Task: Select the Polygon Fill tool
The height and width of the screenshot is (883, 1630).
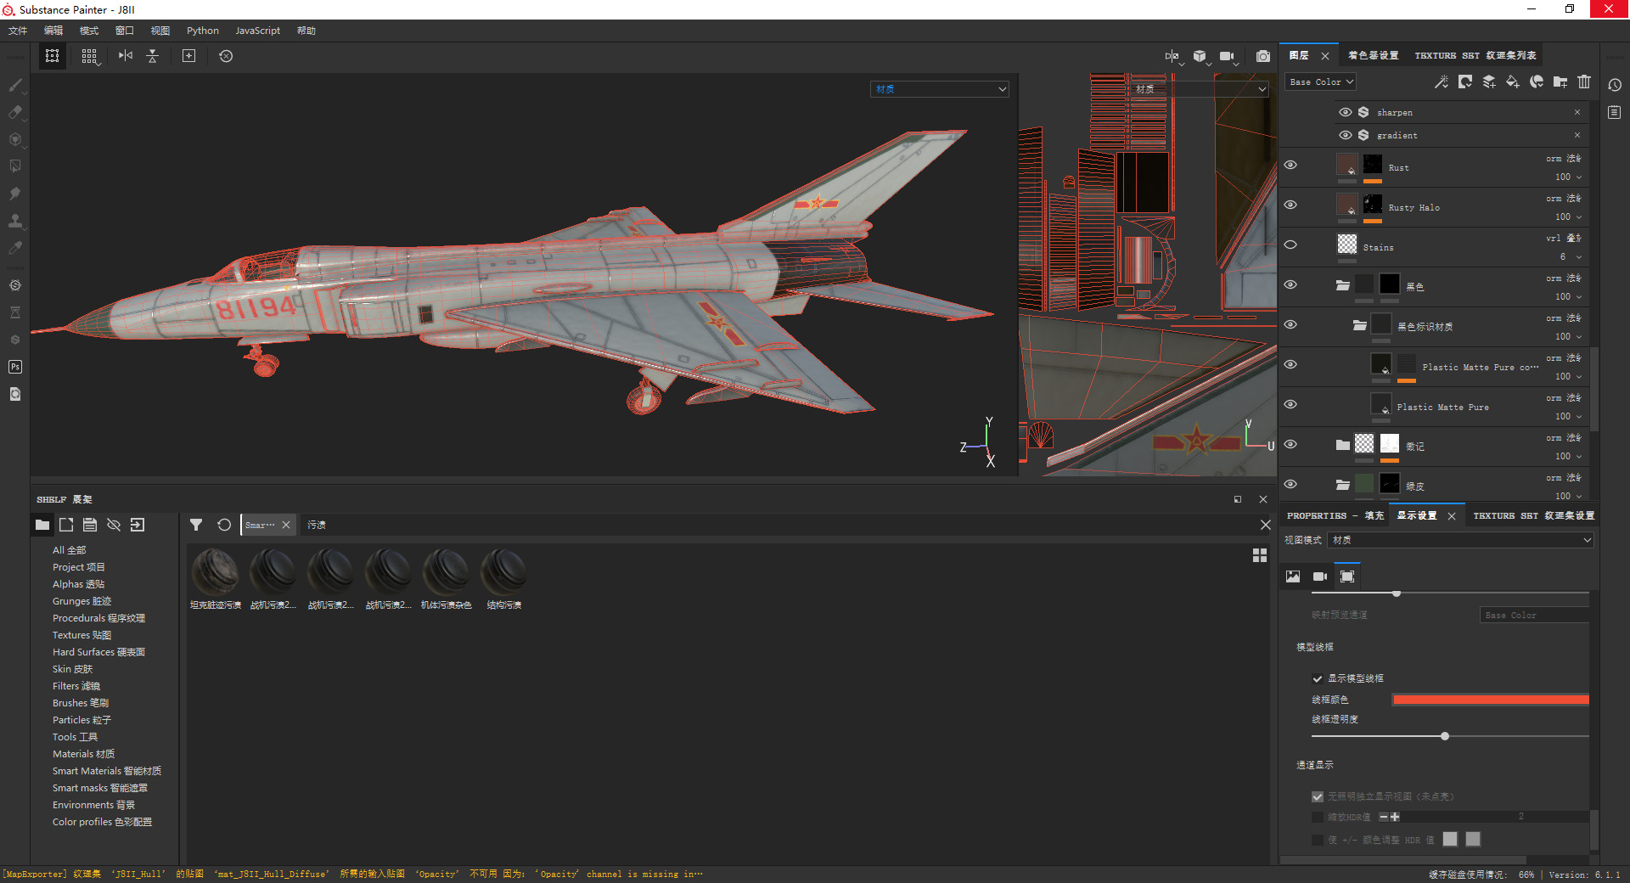Action: pyautogui.click(x=15, y=166)
